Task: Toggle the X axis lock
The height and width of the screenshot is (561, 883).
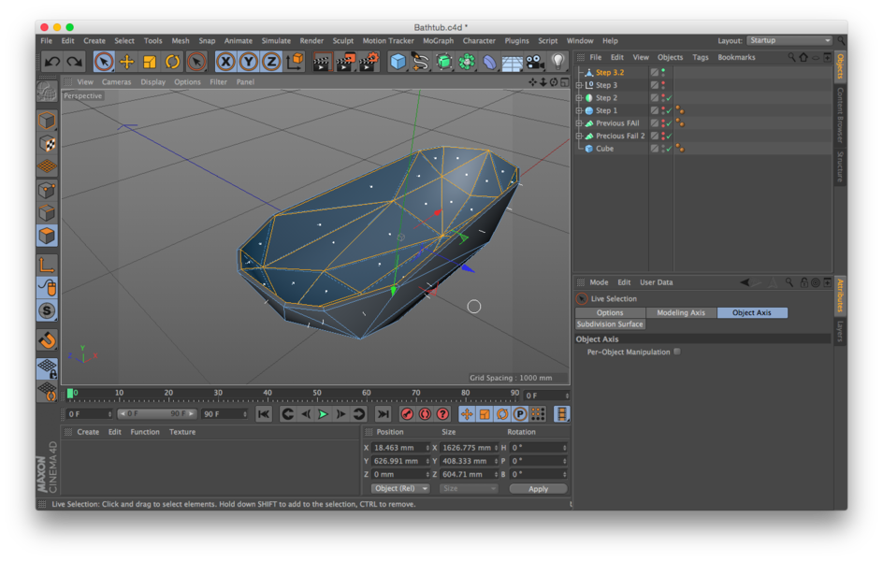Action: 225,62
